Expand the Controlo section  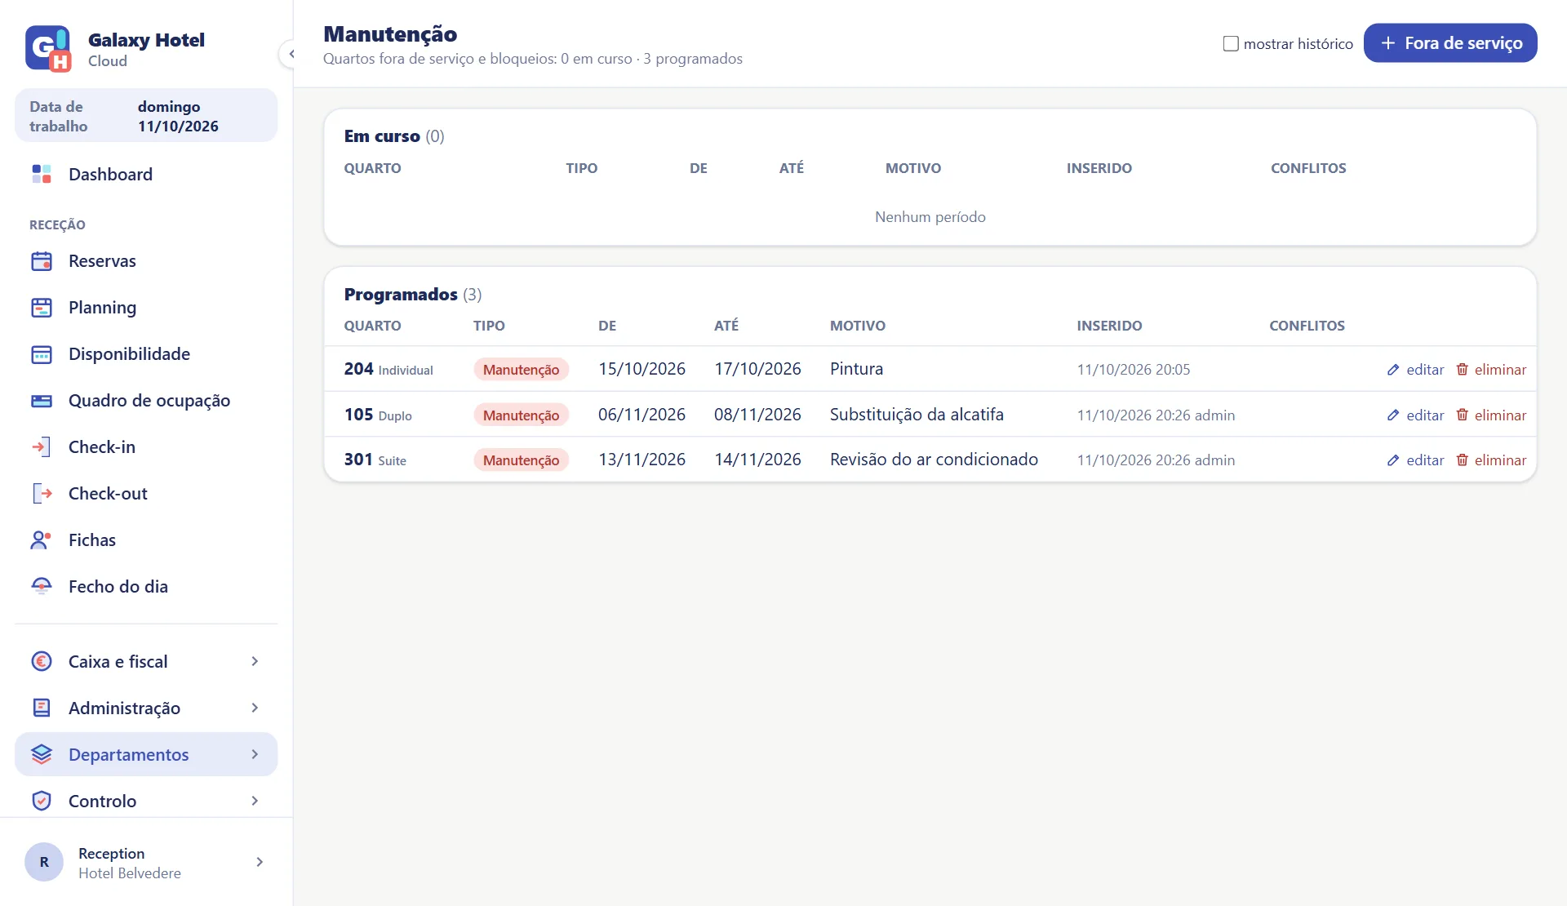tap(146, 801)
